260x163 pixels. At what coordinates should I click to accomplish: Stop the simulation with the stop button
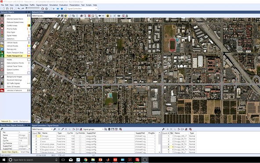click(62, 9)
